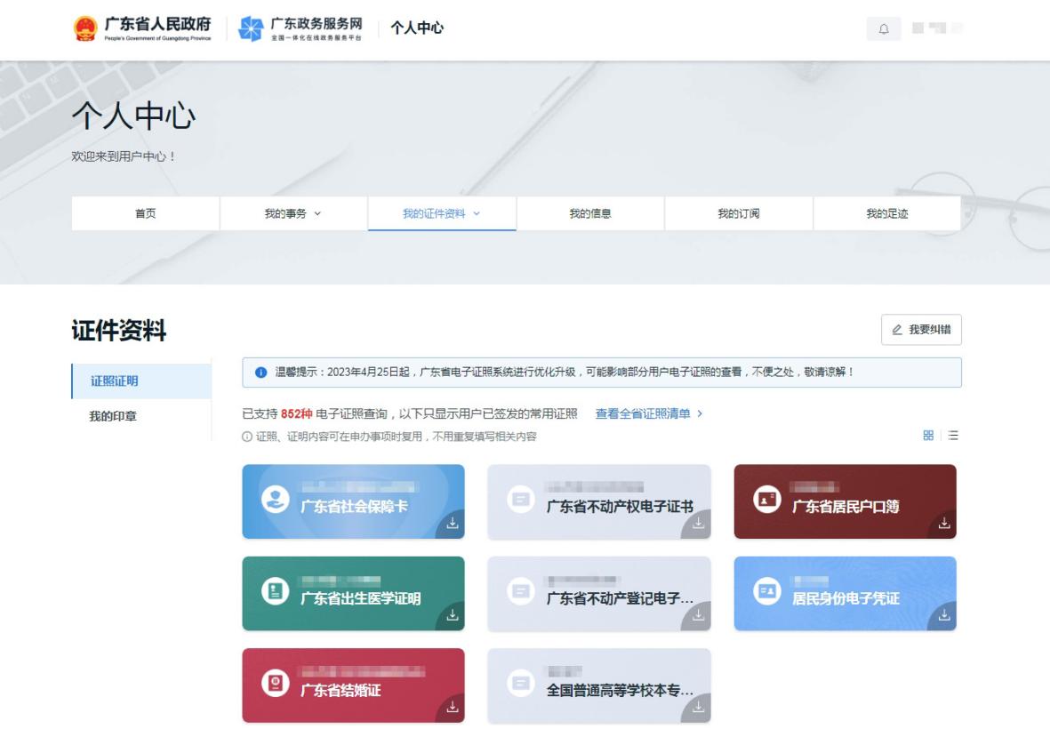Go to the 首页 tab
Screen dimensions: 1050x737
pos(145,213)
